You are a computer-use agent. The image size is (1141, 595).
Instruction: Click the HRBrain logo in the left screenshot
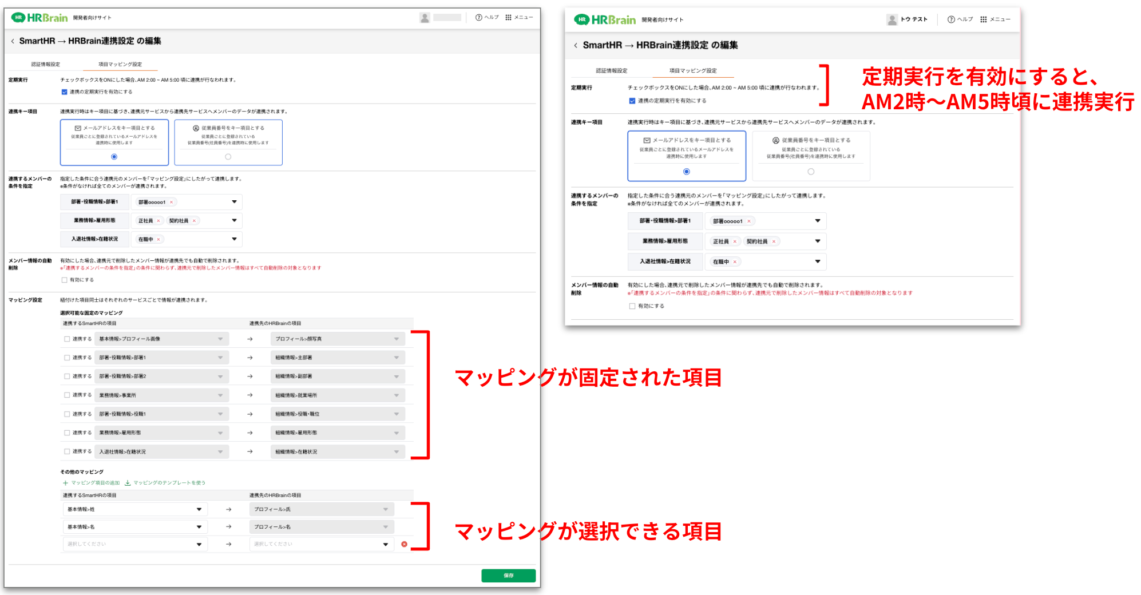[39, 18]
